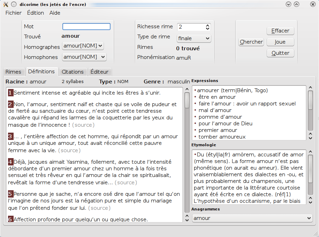Click the Etymologie scrollbar handle
This screenshot has width=319, height=237.
click(310, 169)
